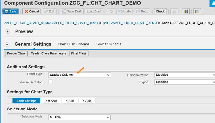
Task: Click the refresh icon in the toolbar
Action: point(111,11)
